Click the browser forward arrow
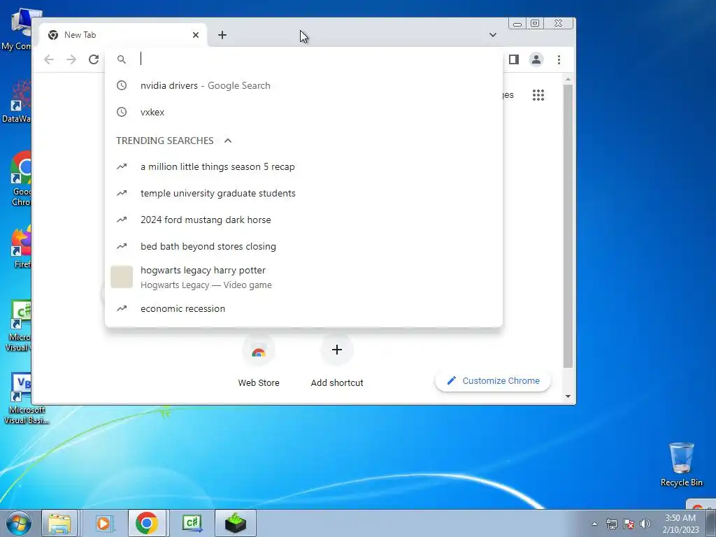Viewport: 716px width, 537px height. [71, 59]
